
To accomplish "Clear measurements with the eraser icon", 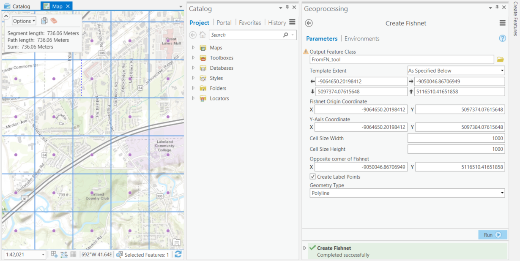I will 54,20.
